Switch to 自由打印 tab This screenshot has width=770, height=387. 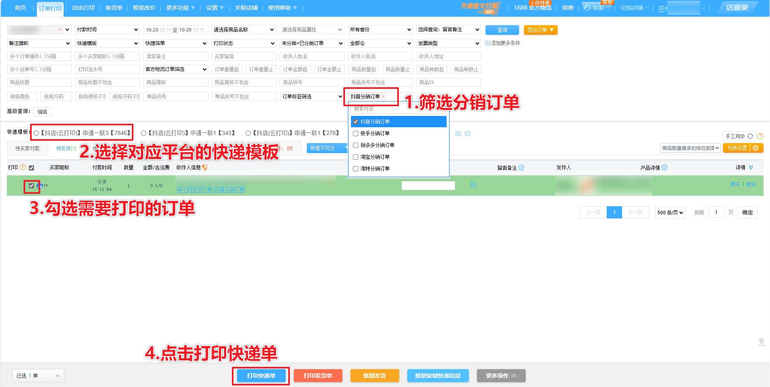tap(83, 8)
